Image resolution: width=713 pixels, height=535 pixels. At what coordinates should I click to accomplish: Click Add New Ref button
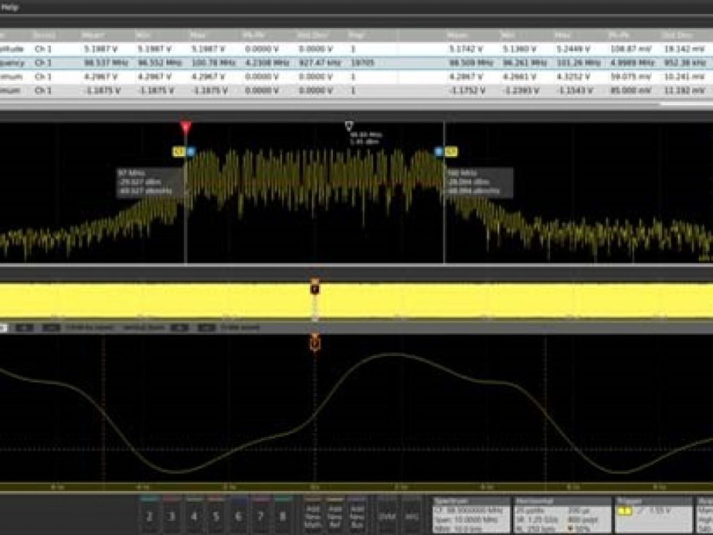(335, 515)
